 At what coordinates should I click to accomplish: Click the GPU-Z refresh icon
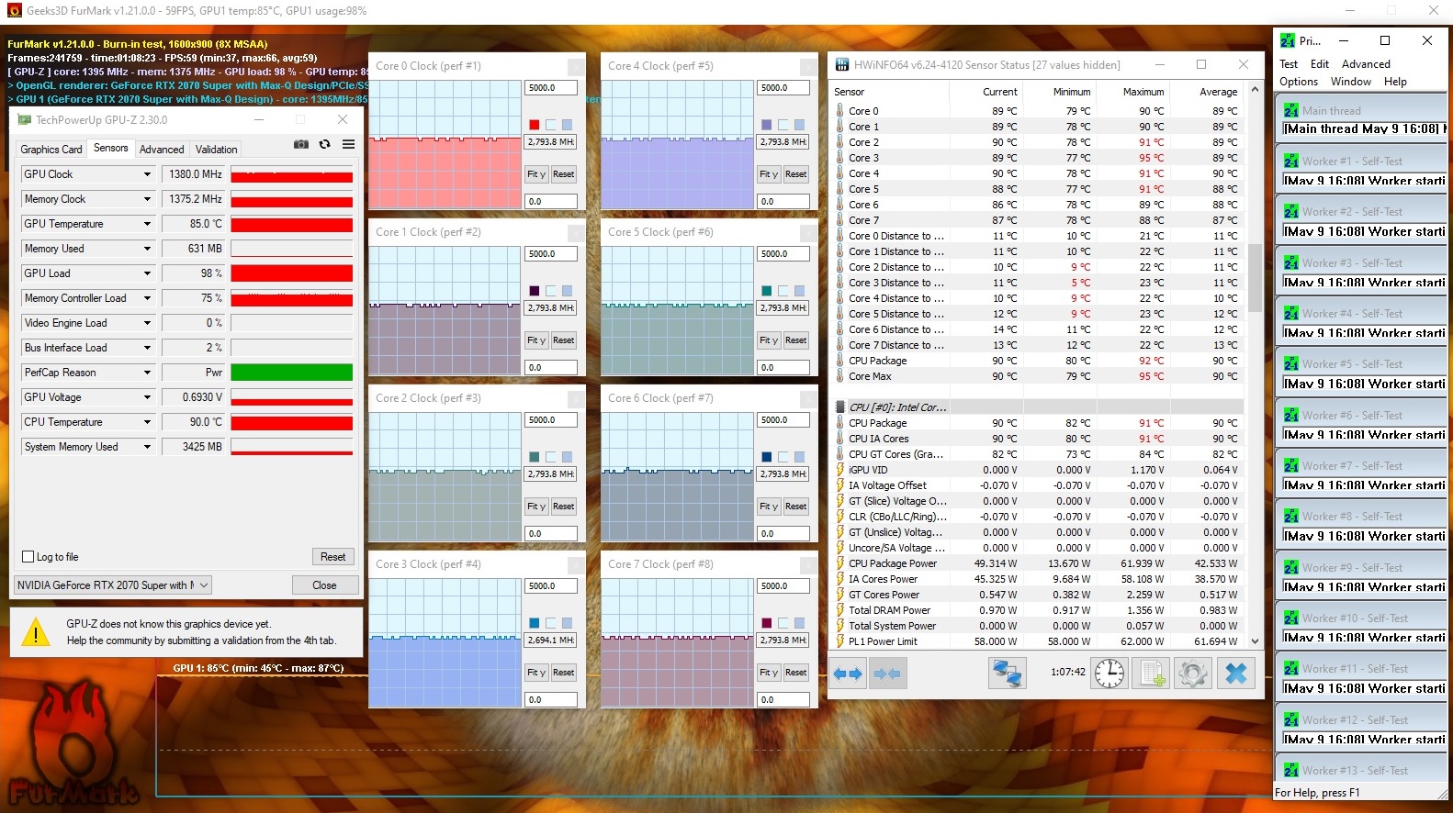point(324,144)
